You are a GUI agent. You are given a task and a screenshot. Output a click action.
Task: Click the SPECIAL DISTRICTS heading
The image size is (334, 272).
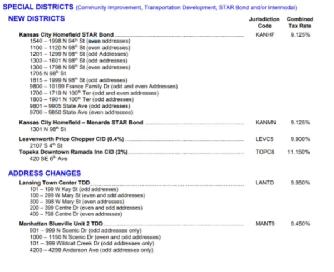[x=38, y=7]
